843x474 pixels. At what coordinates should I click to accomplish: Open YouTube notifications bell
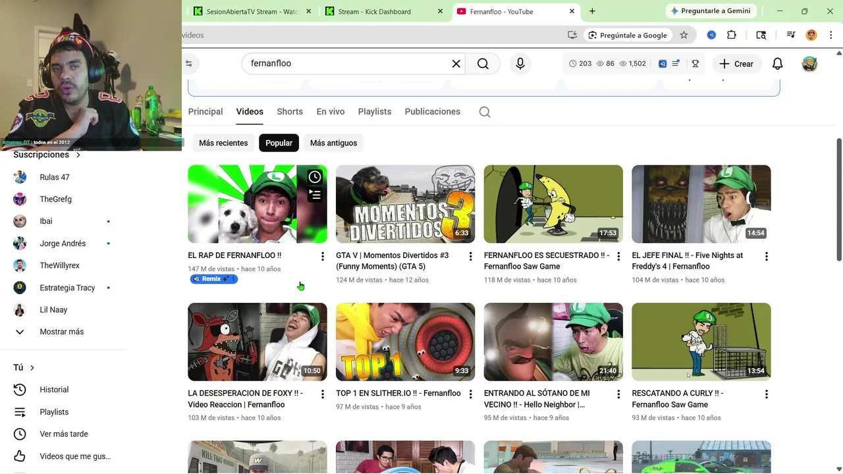(x=777, y=64)
